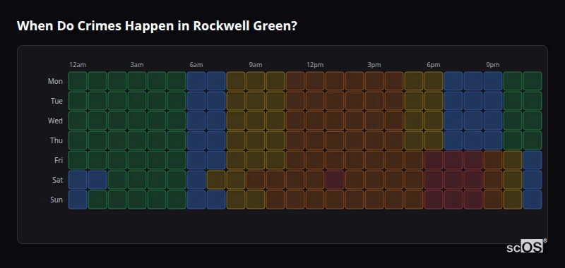The height and width of the screenshot is (268, 565).
Task: Click the Wed row label
Action: (55, 121)
